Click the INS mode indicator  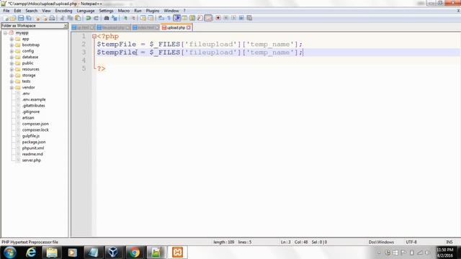pyautogui.click(x=449, y=242)
